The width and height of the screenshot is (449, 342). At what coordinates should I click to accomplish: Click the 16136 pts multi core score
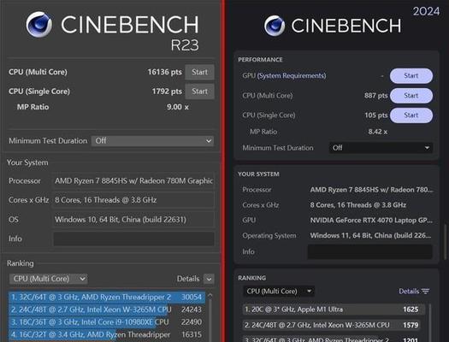165,72
